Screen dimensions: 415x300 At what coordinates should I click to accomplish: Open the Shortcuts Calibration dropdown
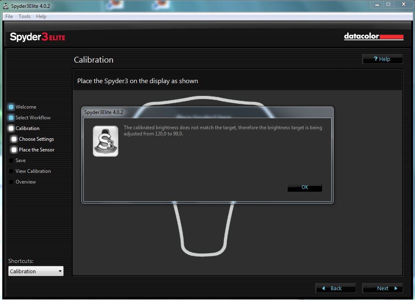pyautogui.click(x=36, y=271)
